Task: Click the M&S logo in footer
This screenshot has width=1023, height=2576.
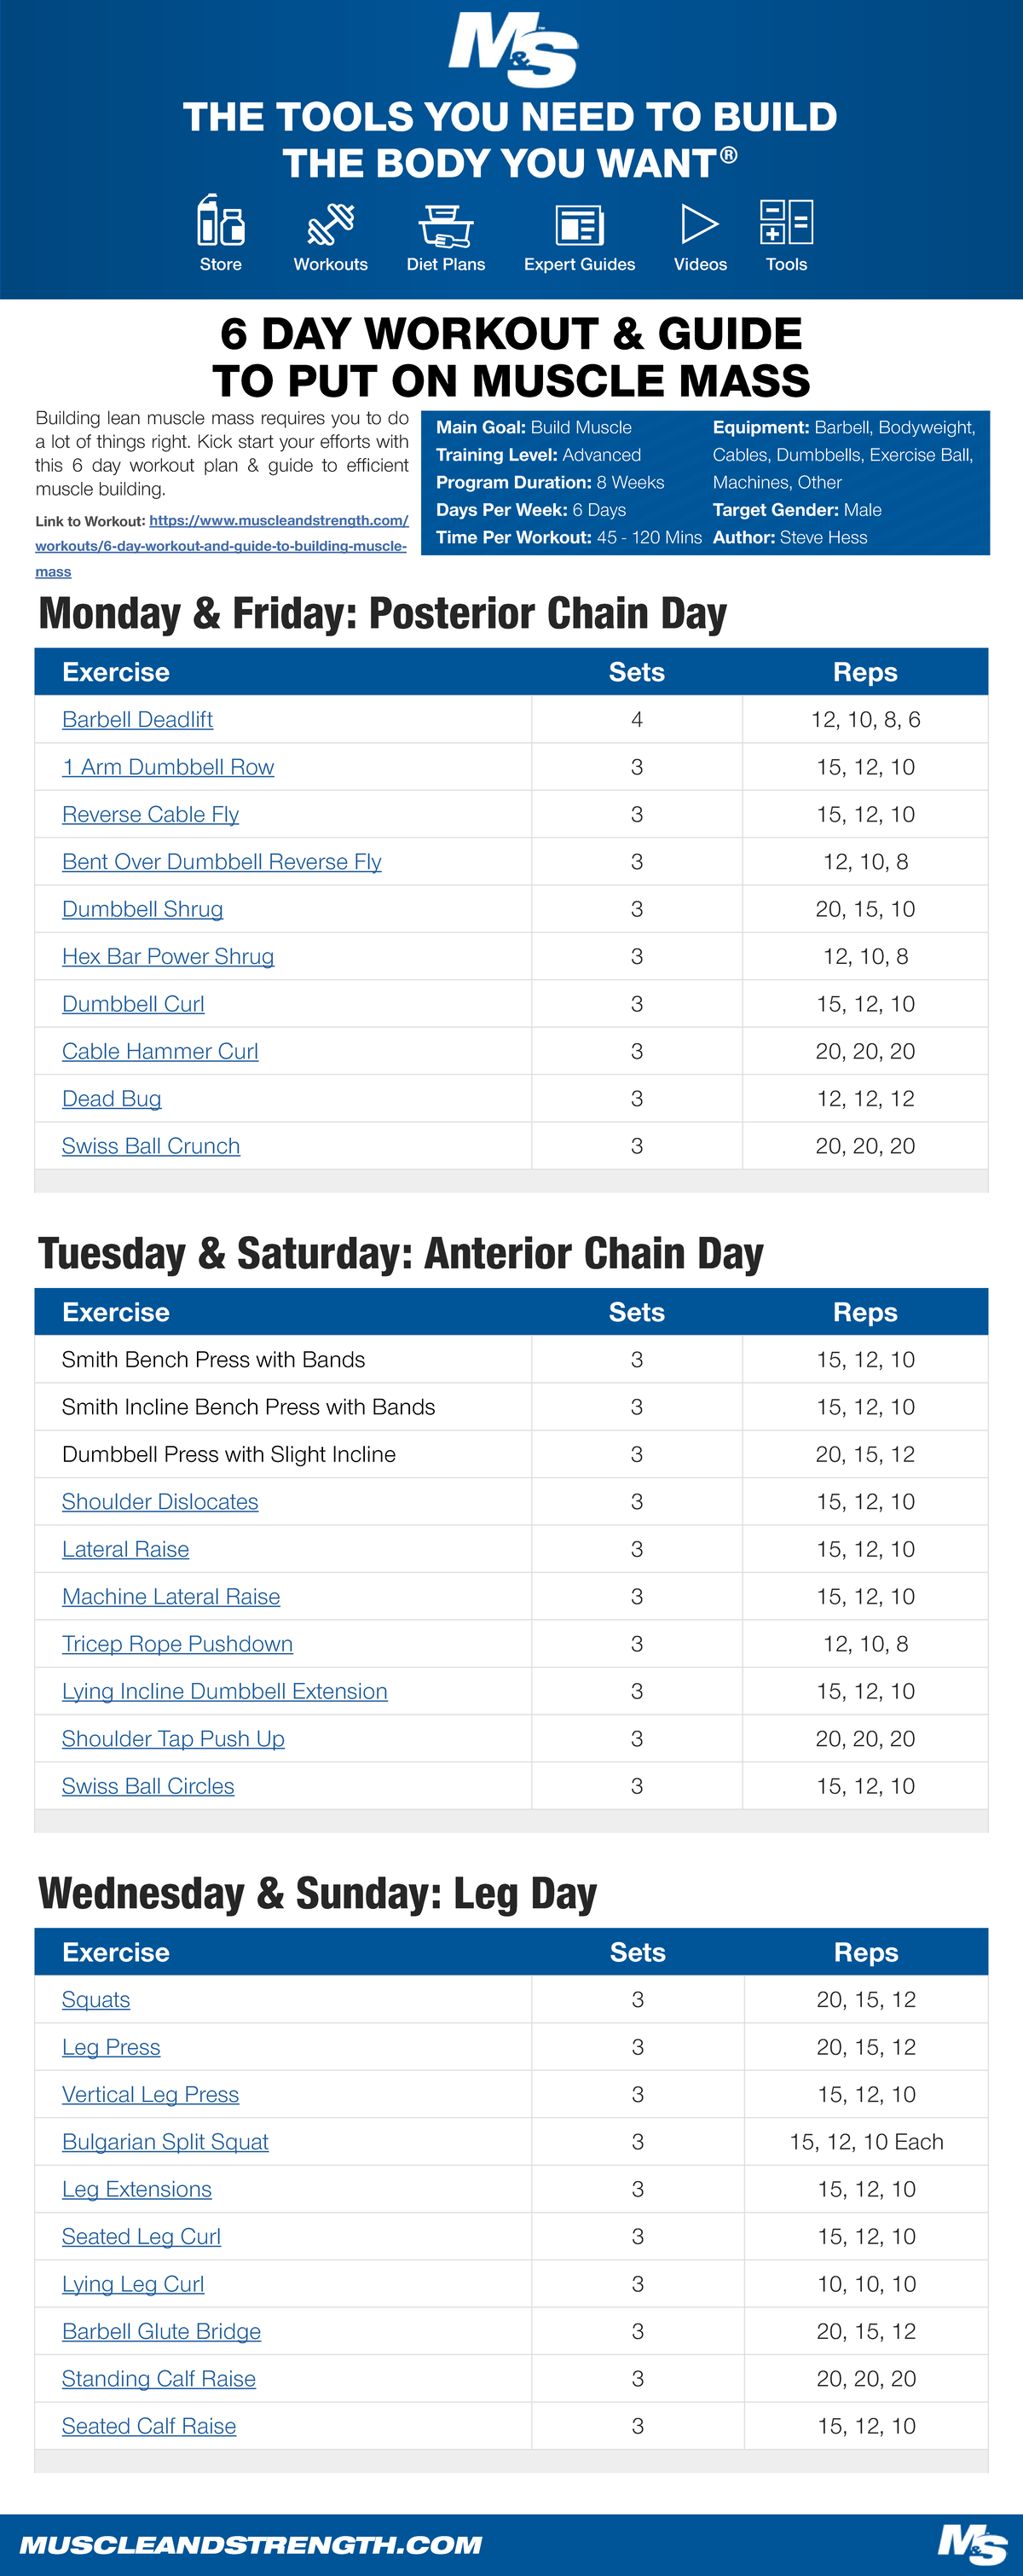Action: click(971, 2543)
